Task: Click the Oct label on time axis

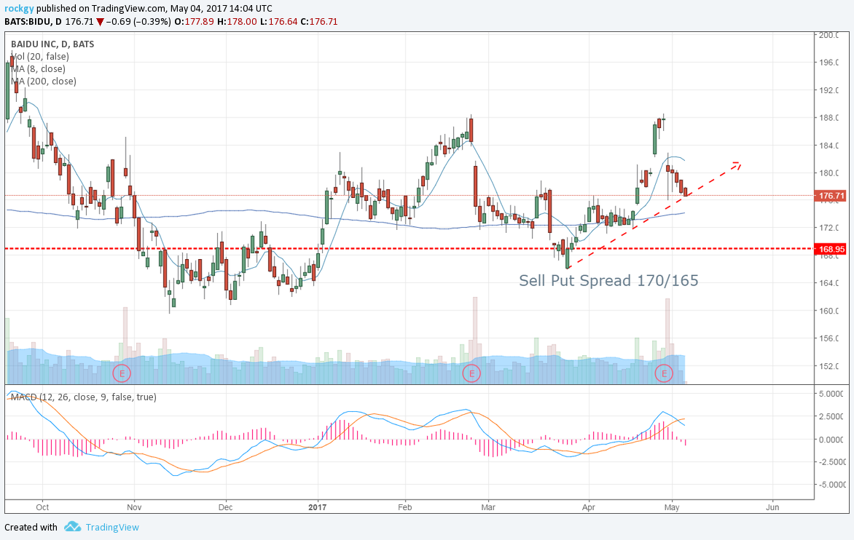Action: pyautogui.click(x=42, y=507)
